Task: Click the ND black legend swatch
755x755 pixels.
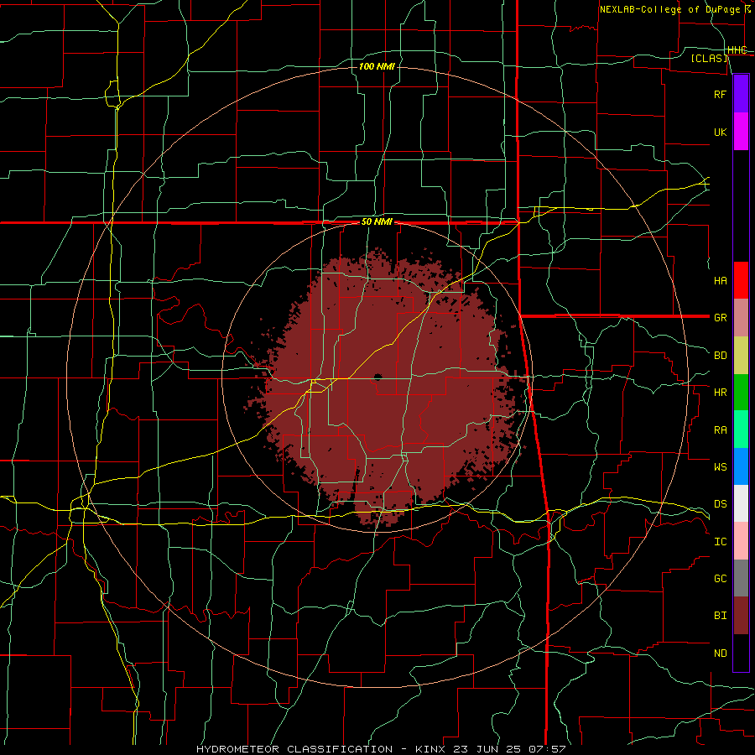Action: (741, 653)
